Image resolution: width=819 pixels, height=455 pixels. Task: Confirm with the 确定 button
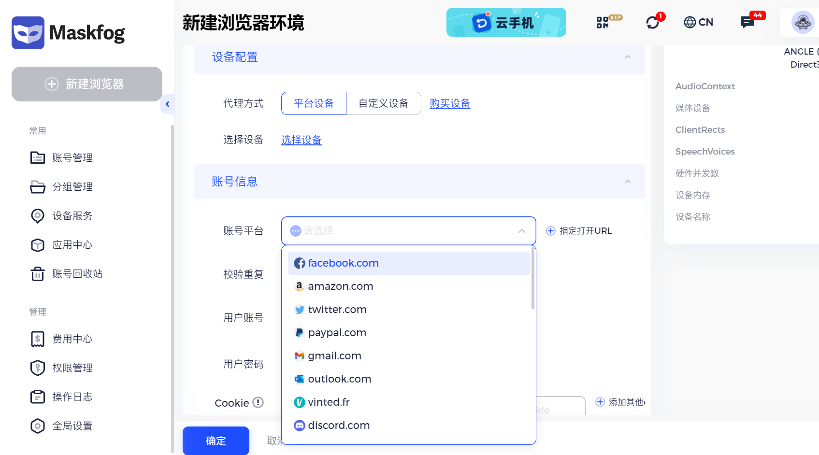coord(216,441)
